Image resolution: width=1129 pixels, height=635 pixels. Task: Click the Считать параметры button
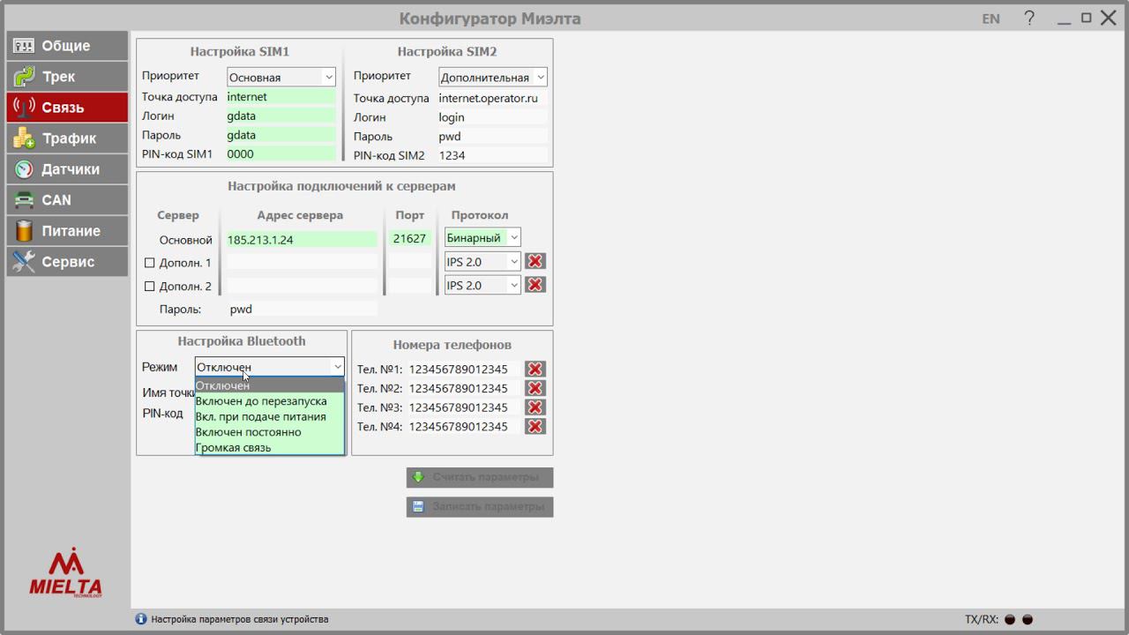[x=480, y=477]
